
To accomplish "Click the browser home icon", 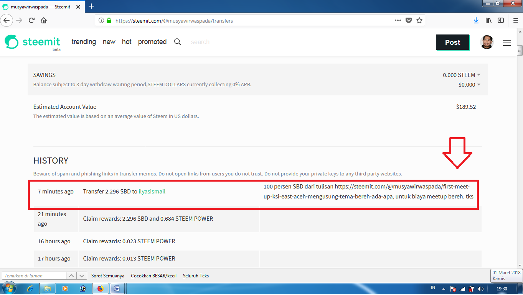I will [x=44, y=20].
